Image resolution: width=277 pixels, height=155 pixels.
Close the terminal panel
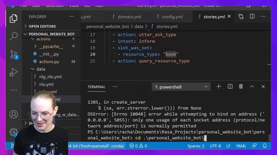(x=263, y=87)
